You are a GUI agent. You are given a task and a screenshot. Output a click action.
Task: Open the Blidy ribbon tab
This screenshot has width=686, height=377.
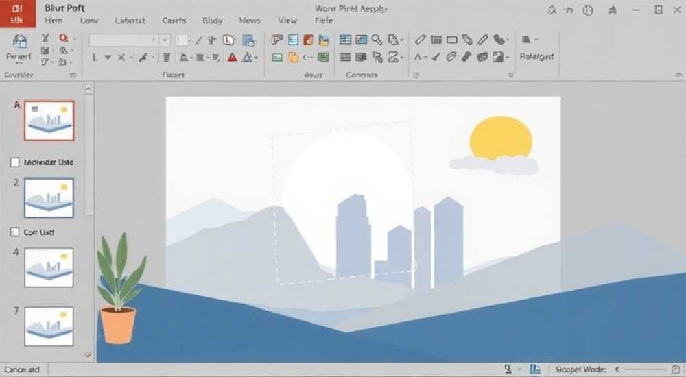coord(213,21)
